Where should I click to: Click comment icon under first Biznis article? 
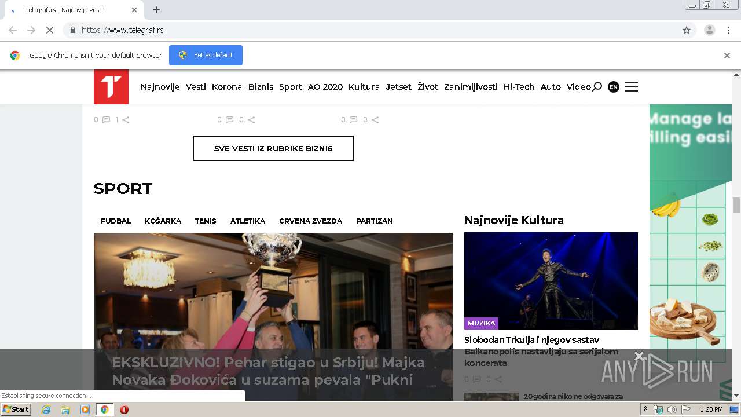tap(106, 120)
